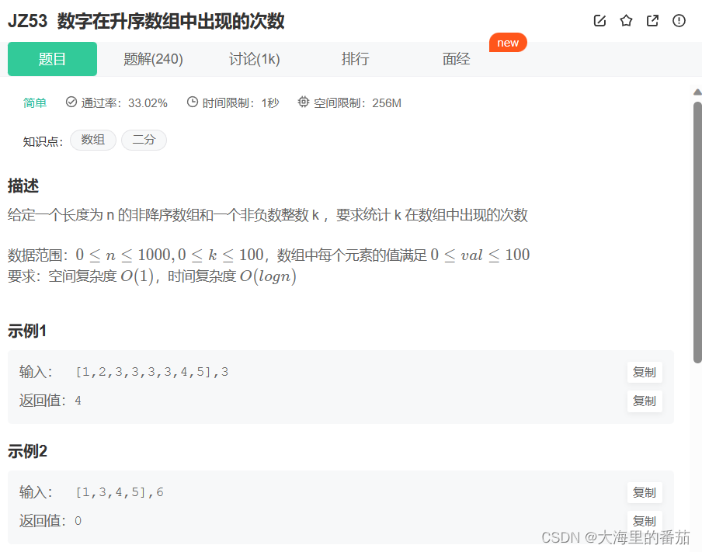Image resolution: width=702 pixels, height=552 pixels.
Task: Copy the example 1 input
Action: pos(645,372)
